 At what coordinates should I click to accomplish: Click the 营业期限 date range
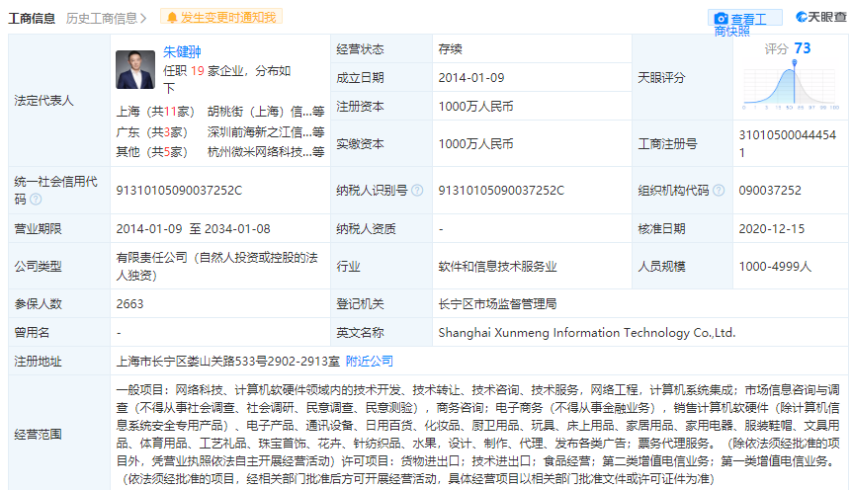point(193,229)
